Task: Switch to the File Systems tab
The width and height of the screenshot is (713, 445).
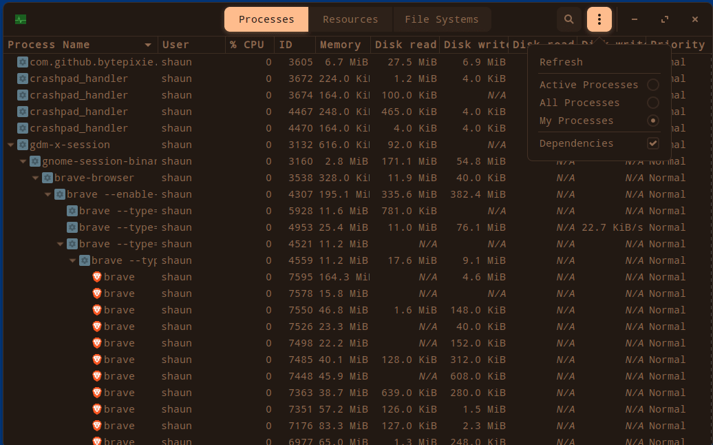Action: click(x=442, y=19)
